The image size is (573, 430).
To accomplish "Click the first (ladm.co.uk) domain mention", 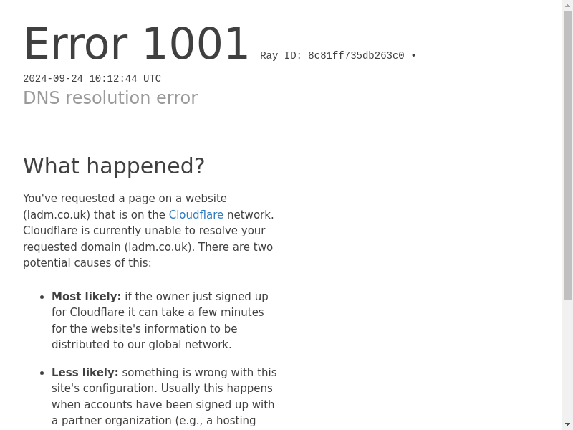I will click(57, 214).
